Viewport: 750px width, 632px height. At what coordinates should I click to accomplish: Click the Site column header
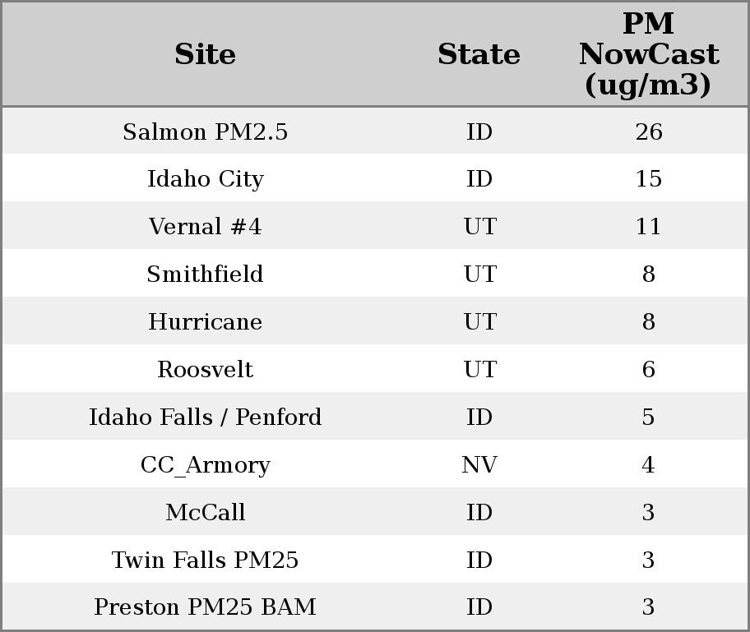205,54
